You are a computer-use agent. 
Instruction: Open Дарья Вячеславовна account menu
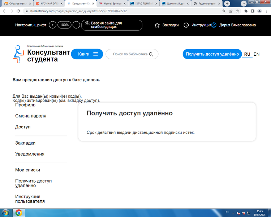[x=237, y=25]
